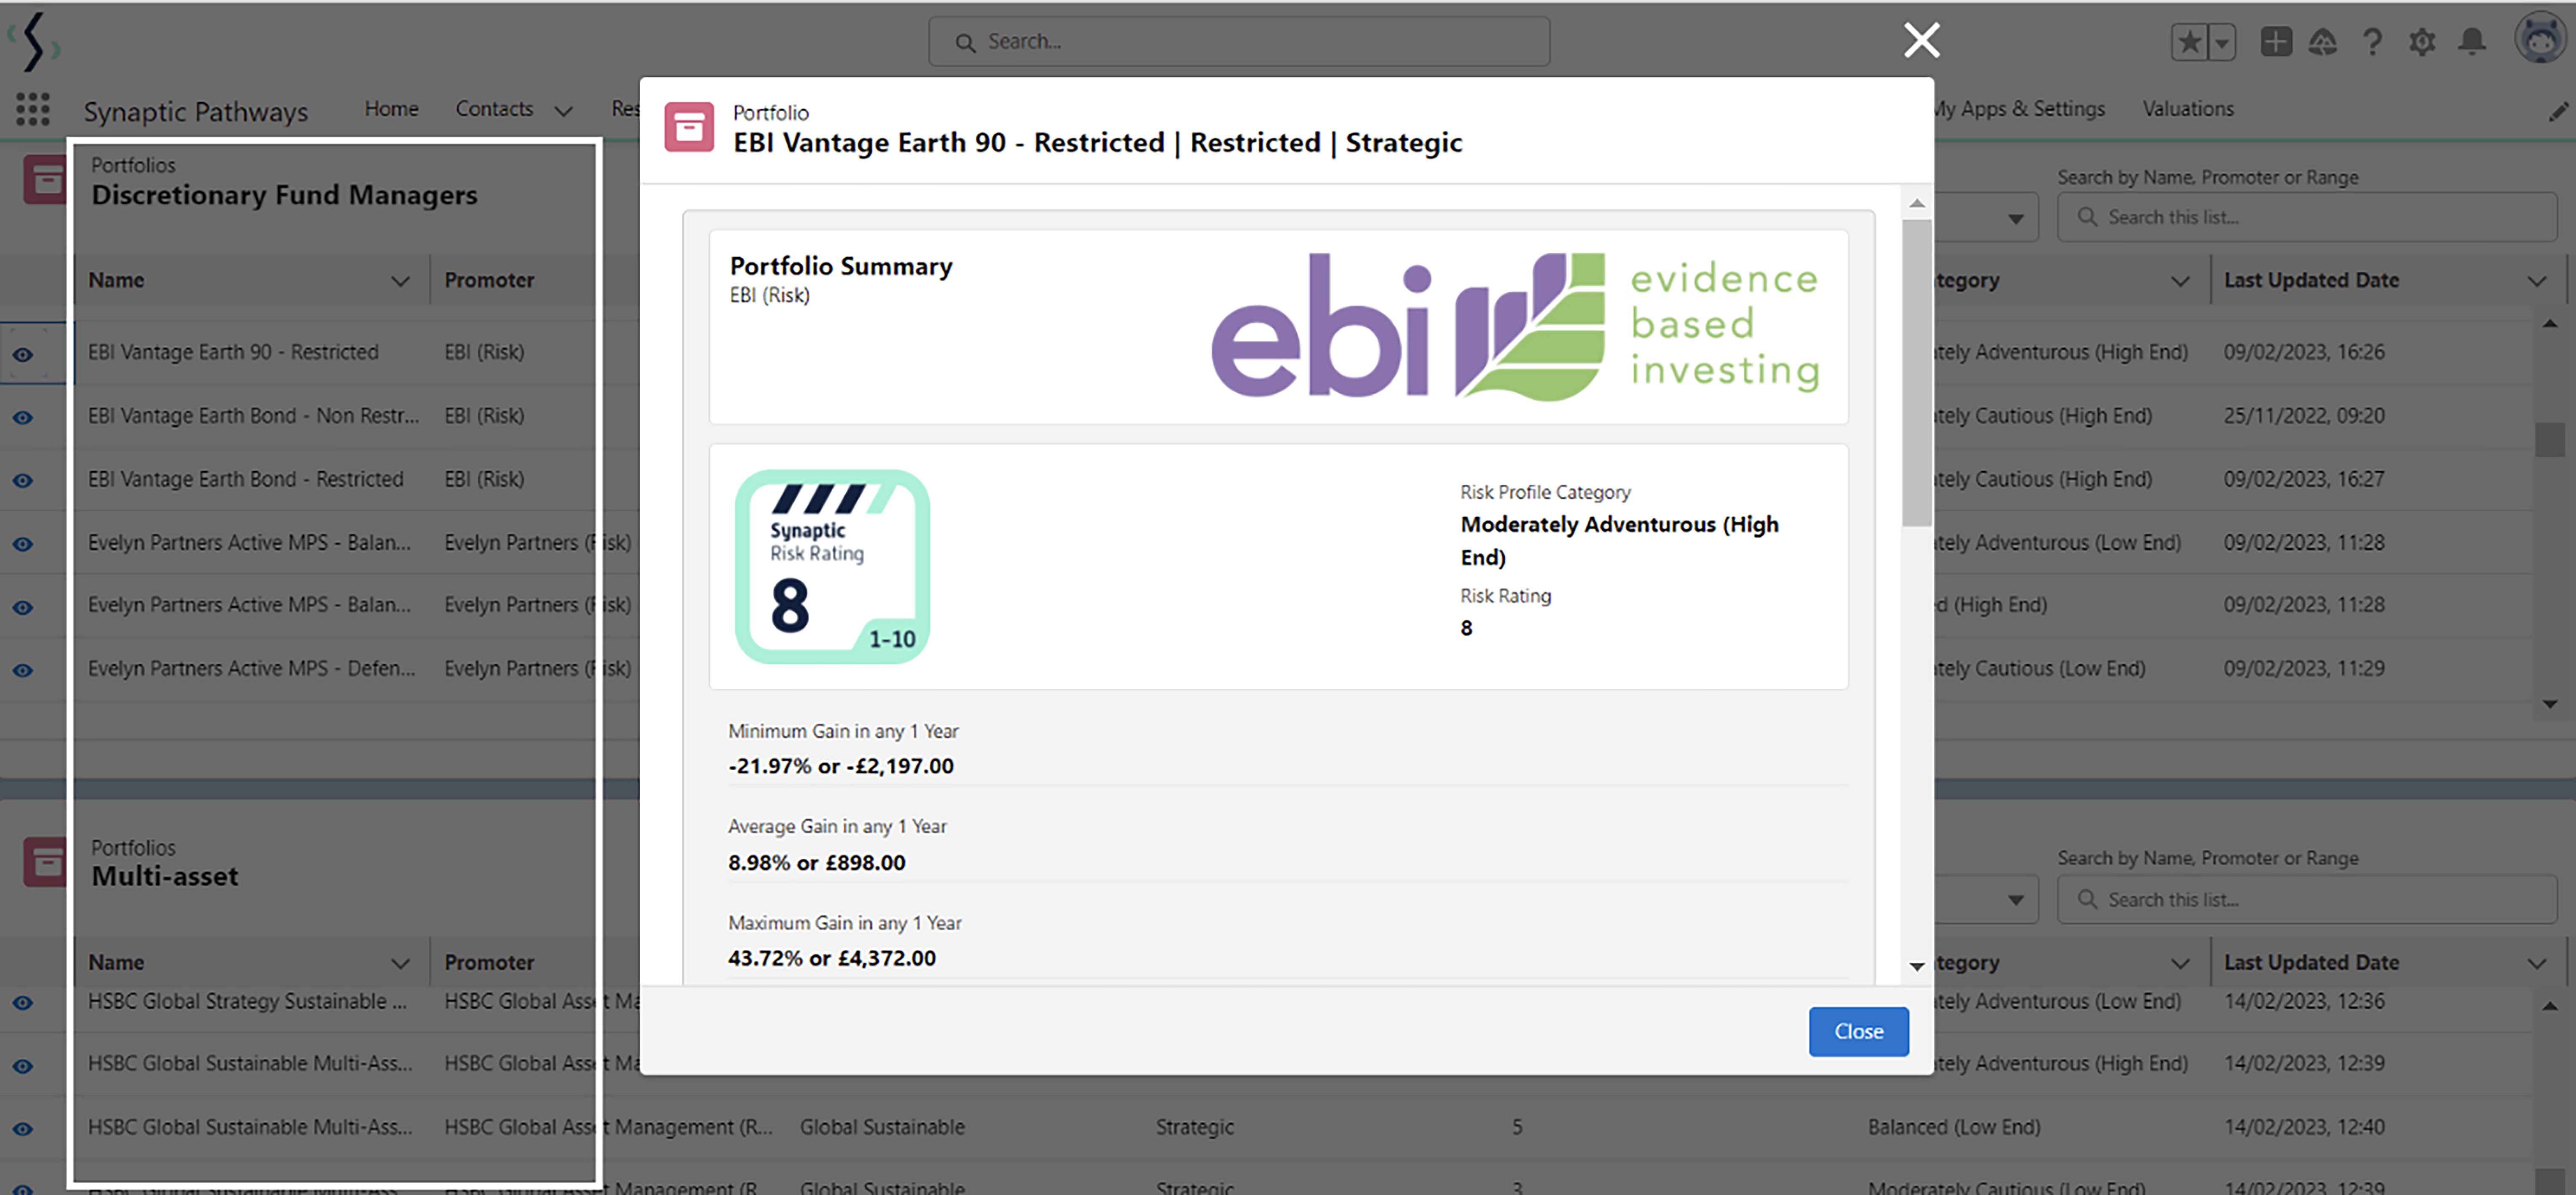Click the Synaptic logo in the header
Screen dimensions: 2576x1195
[x=34, y=42]
